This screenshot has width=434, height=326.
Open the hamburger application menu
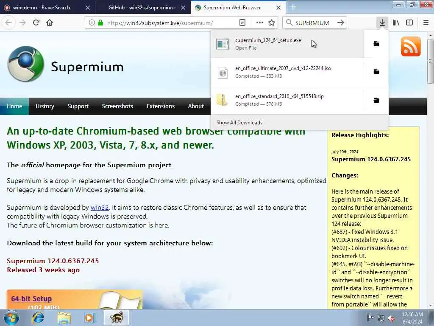click(426, 23)
